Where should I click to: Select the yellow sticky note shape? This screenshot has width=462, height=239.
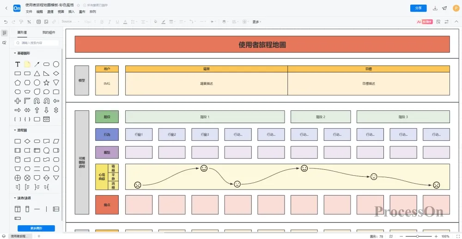(27, 65)
